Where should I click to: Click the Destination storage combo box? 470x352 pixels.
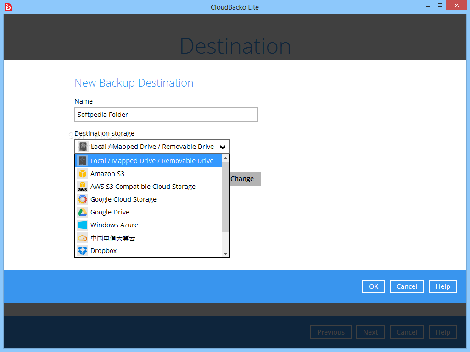click(152, 147)
